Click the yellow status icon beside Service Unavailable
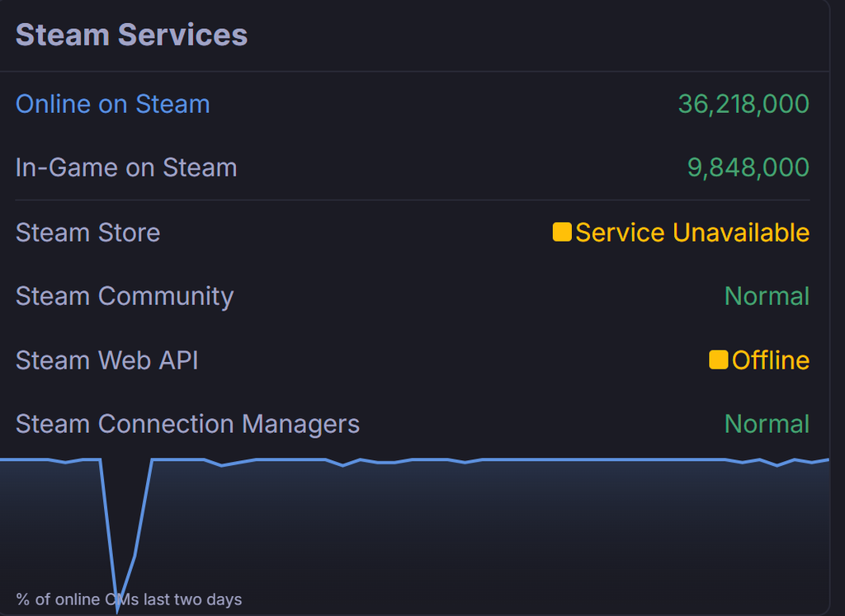845x616 pixels. (562, 233)
